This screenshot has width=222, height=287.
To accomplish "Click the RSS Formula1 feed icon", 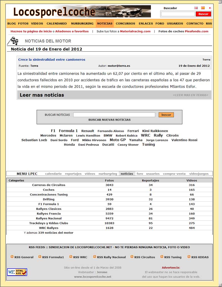I will tap(40, 257).
